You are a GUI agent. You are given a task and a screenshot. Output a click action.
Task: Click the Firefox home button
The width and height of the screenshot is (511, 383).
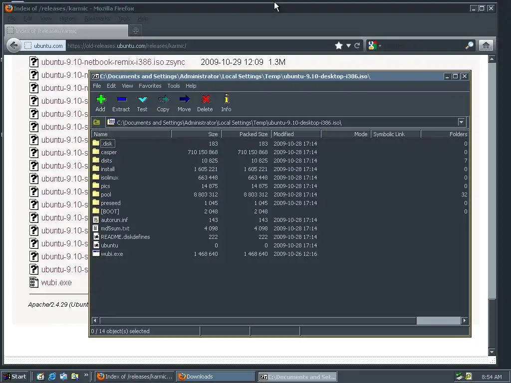pyautogui.click(x=486, y=45)
